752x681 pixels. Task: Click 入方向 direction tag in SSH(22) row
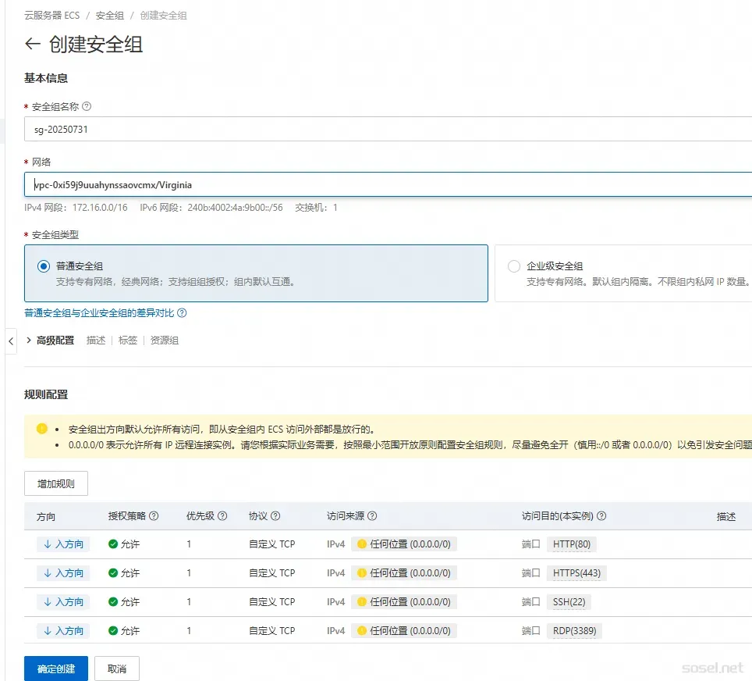(x=63, y=602)
